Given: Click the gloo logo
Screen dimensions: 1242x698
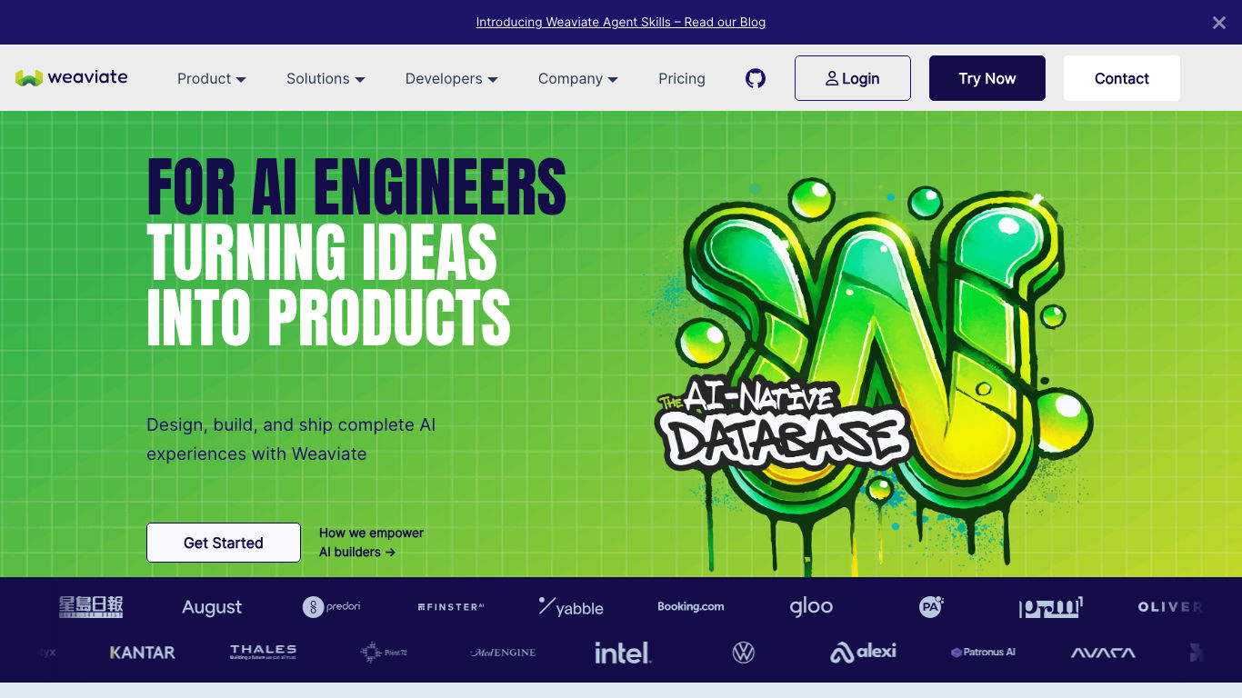Looking at the screenshot, I should (x=811, y=606).
